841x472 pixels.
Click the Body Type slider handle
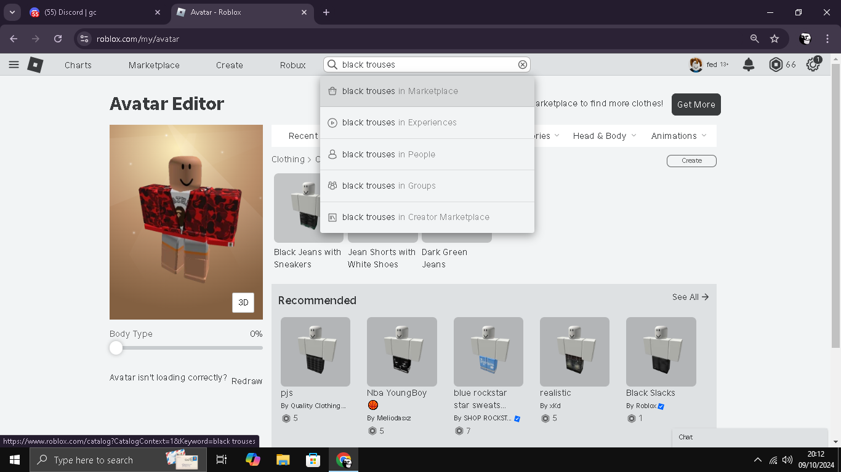(x=116, y=348)
